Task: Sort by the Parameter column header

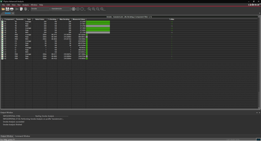Action: pos(20,19)
